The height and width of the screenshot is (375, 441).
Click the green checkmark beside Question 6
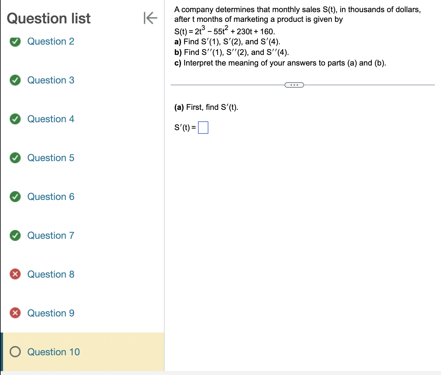tap(15, 197)
